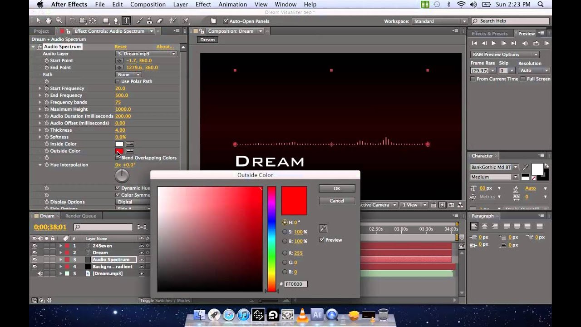Expand Background gradient layer 4 triangle
Viewport: 581px width, 327px height.
[60, 267]
